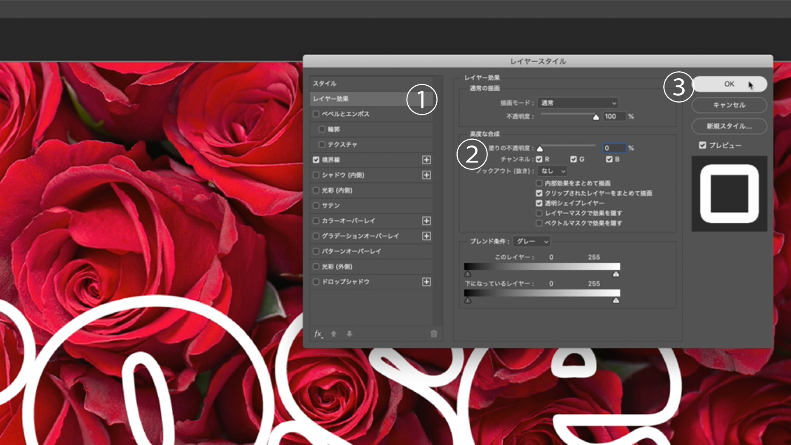Toggle the B channel checkbox
The image size is (791, 445).
609,159
